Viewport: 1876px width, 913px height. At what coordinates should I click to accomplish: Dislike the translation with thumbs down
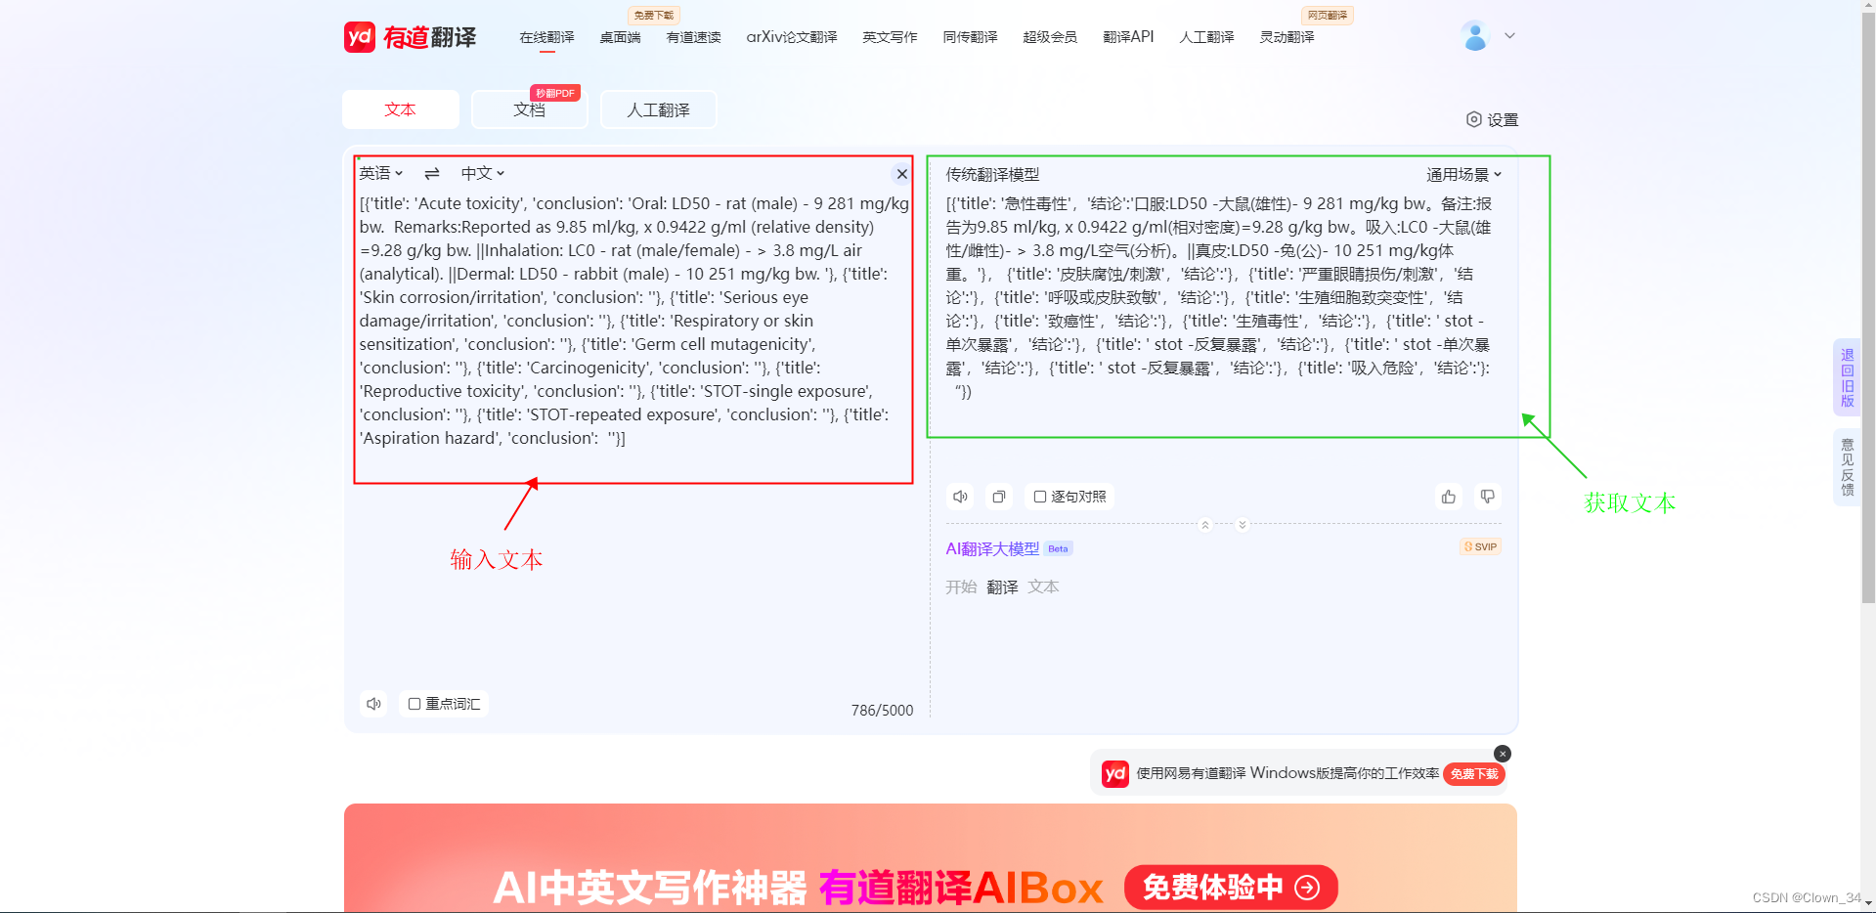(x=1487, y=497)
